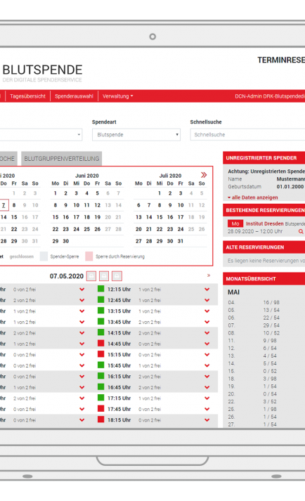Viewport: 305px width, 501px height.
Task: Open the Tagesübersicht menu item
Action: click(x=28, y=96)
